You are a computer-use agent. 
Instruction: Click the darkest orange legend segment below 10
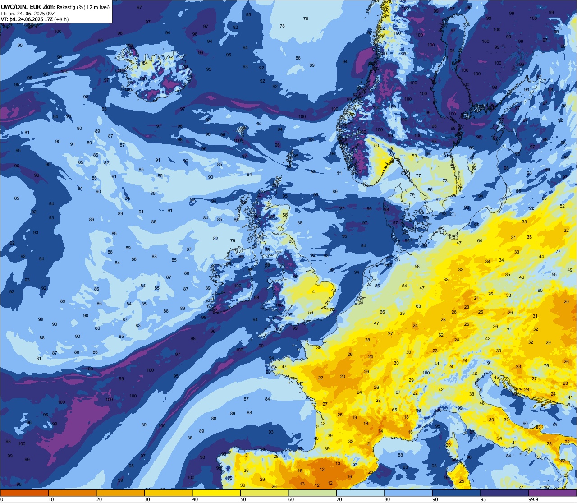point(24,493)
